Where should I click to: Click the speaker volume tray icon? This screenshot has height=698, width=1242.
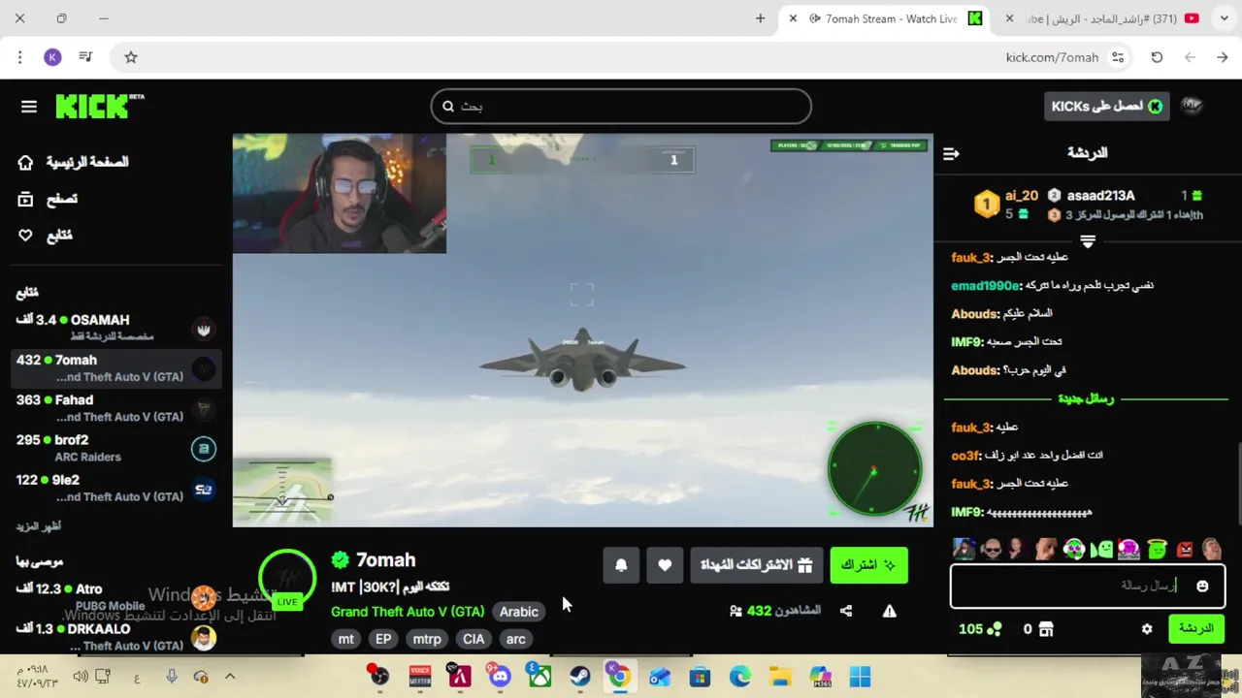click(81, 677)
